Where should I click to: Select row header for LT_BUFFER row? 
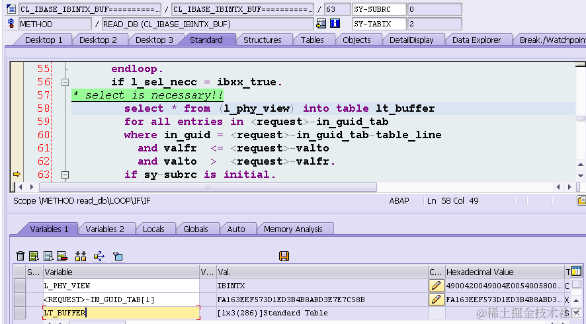pos(19,313)
